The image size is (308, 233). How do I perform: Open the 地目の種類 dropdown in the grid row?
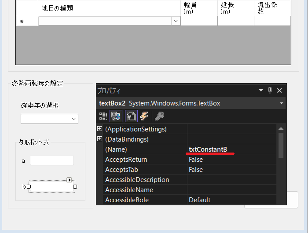(176, 21)
